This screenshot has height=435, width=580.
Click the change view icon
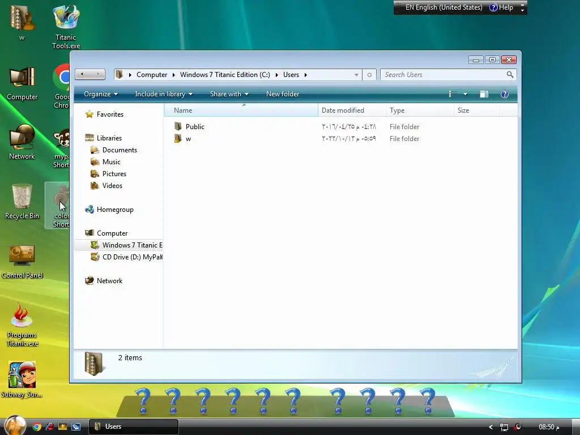click(x=453, y=94)
